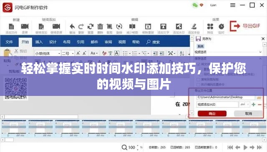
Task: Switch to the 插入 ribbon tab
Action: click(x=39, y=42)
